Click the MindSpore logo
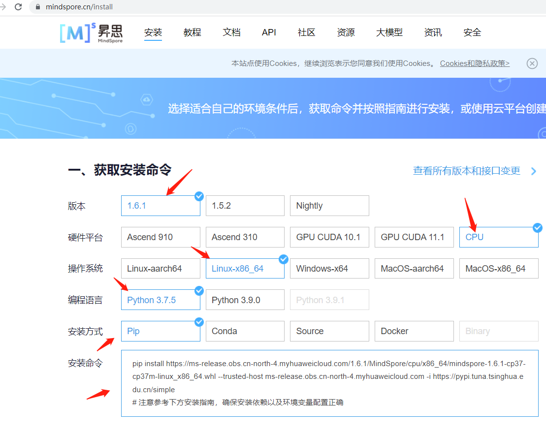 (x=92, y=33)
